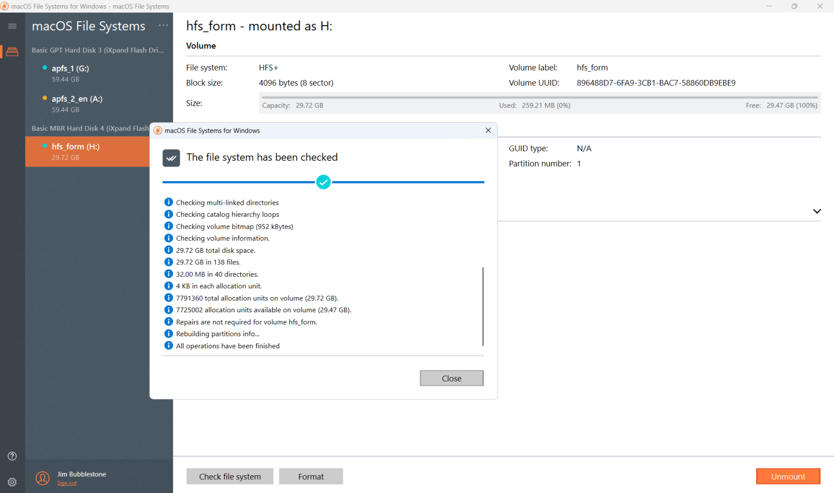This screenshot has width=834, height=493.
Task: Click the volume capacity usage bar
Action: (x=540, y=97)
